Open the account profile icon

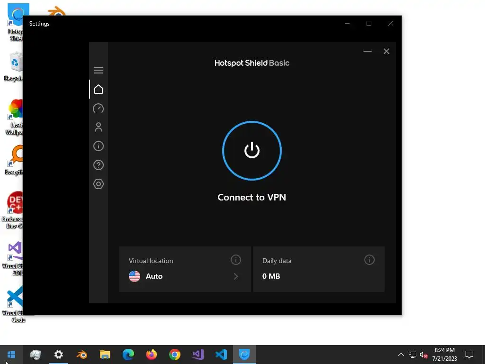[x=99, y=127]
